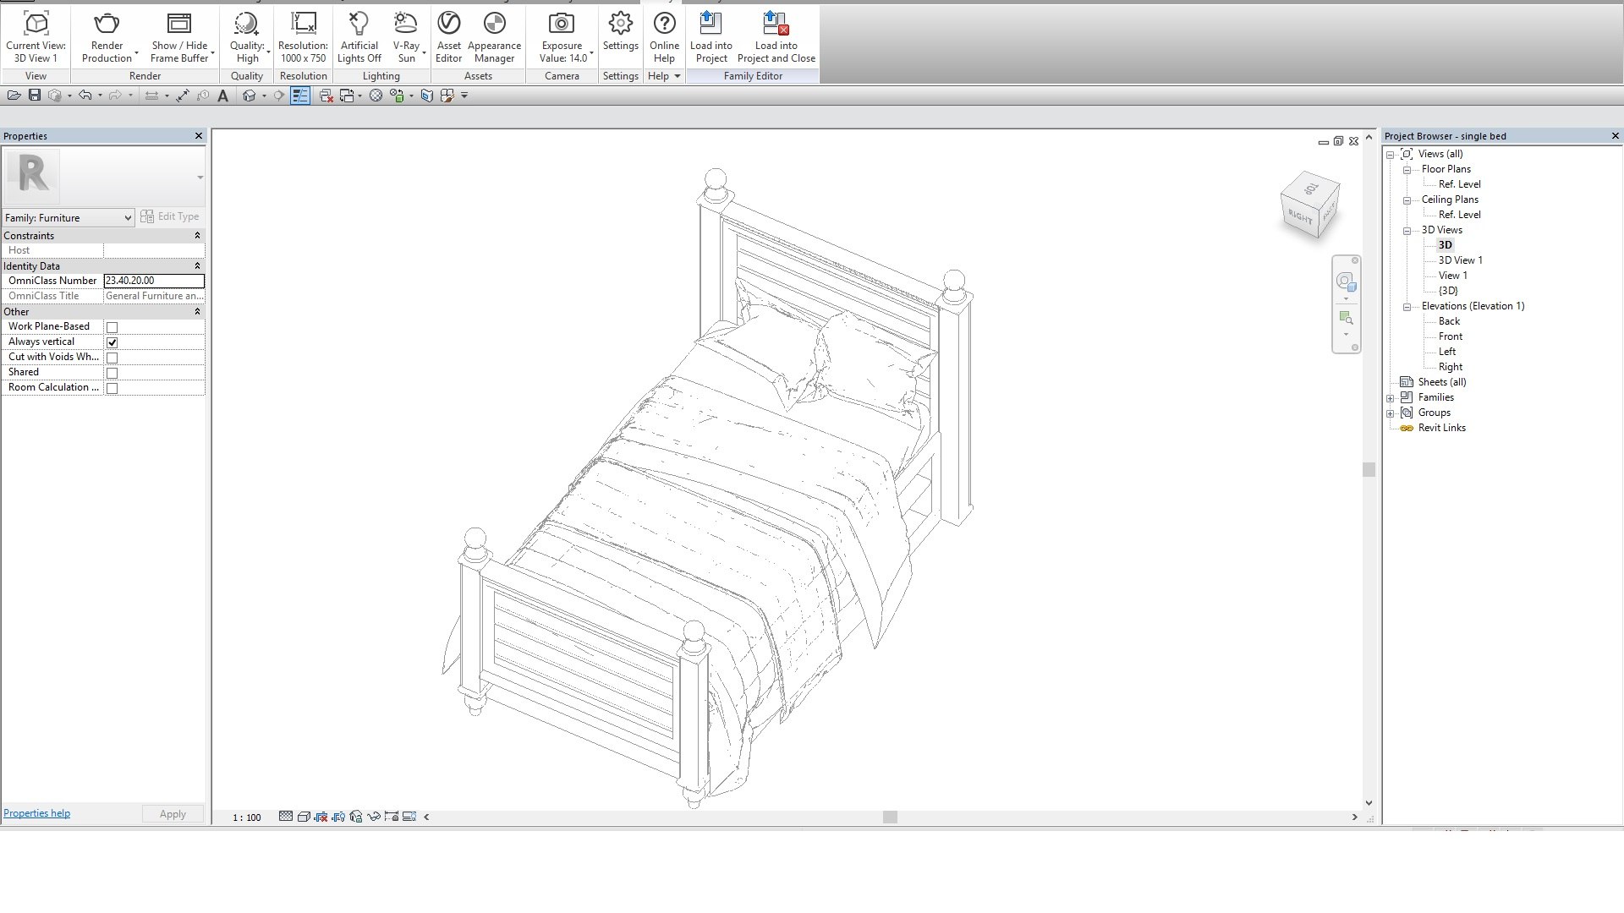Viewport: 1624px width, 913px height.
Task: Enable the Shared checkbox
Action: 112,373
